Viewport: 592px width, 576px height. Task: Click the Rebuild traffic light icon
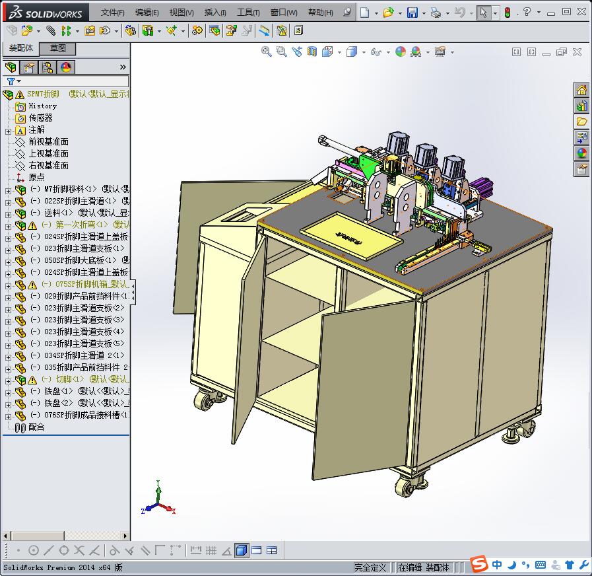508,13
